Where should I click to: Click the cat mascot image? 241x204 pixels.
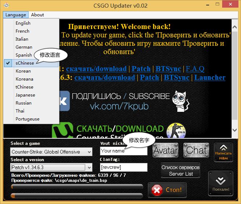pos(181,101)
